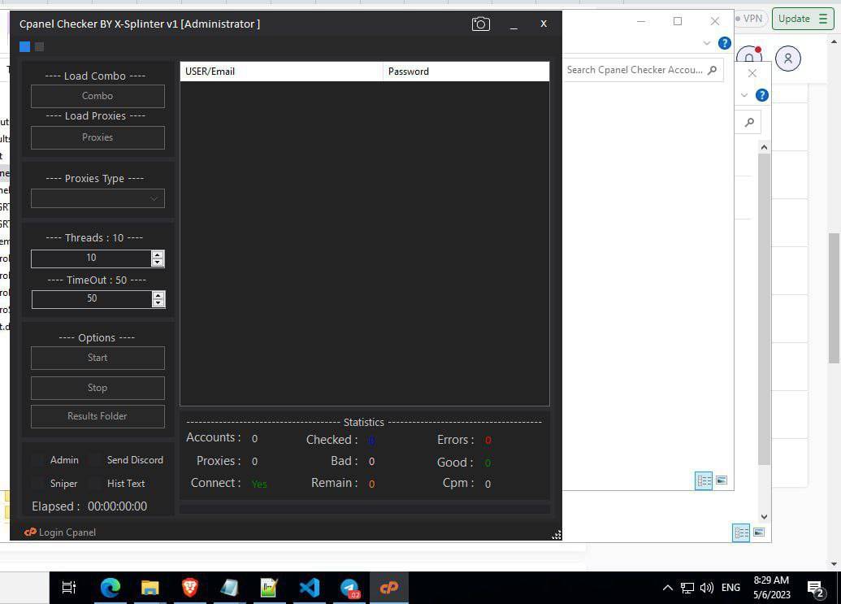Toggle the Hist Text checkbox

pos(95,484)
